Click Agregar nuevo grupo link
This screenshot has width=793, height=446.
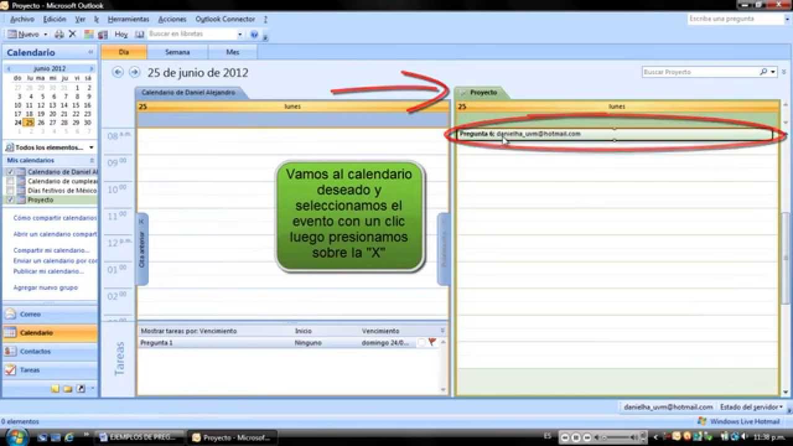tap(46, 287)
